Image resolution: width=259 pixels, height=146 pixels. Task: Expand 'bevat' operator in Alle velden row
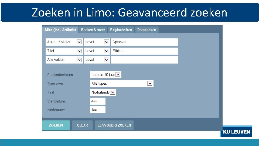(97, 60)
